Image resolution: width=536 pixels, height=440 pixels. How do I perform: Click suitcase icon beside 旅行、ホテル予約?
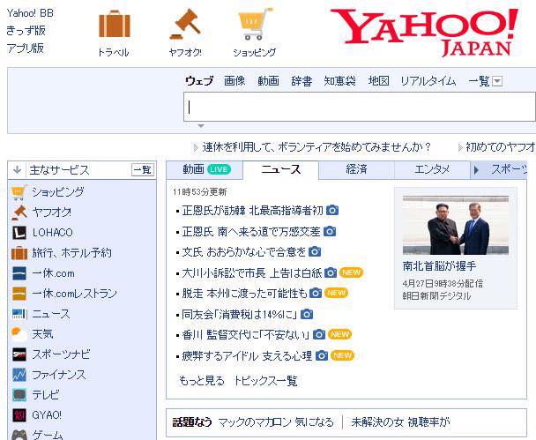(x=19, y=253)
